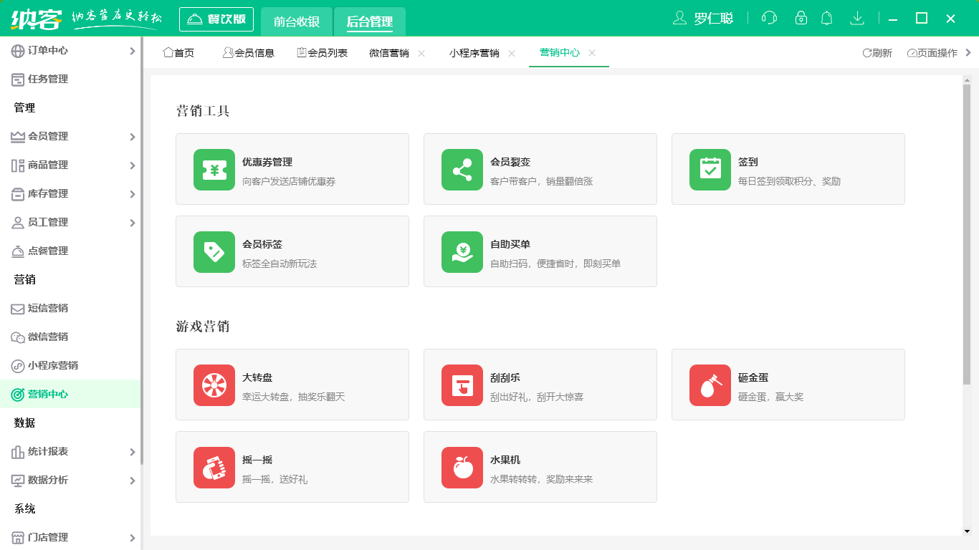Click the 水果机 fruit machine icon
979x550 pixels.
(x=462, y=467)
